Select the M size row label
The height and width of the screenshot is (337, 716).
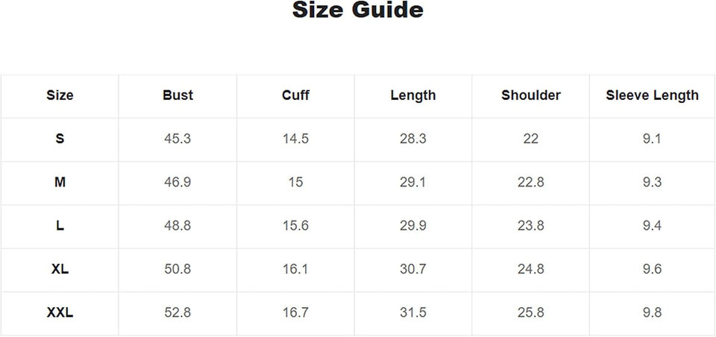click(x=60, y=182)
